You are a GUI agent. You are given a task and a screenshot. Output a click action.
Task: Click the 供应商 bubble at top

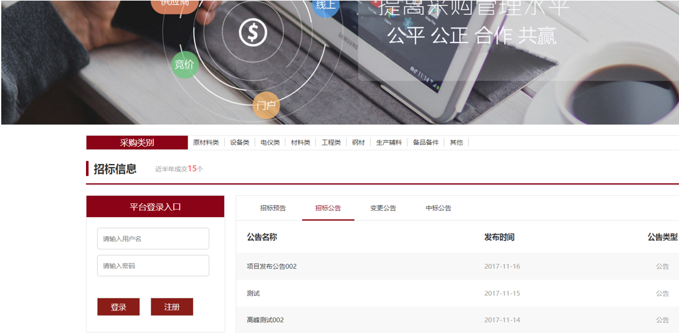click(x=179, y=4)
